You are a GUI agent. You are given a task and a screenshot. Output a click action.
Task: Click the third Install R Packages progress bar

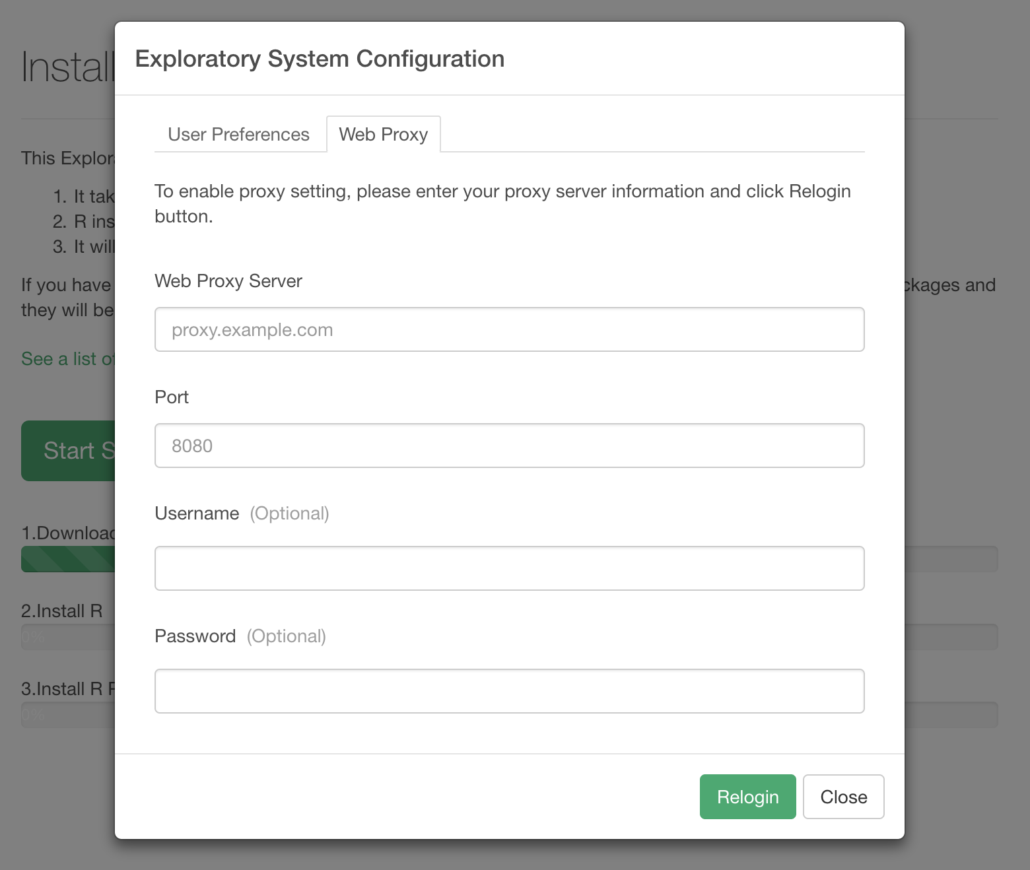68,715
